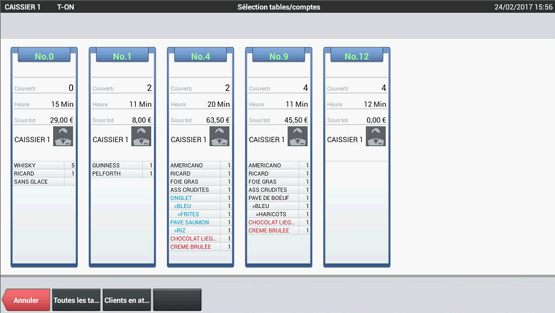The image size is (555, 313).
Task: Click T-ON indicator in top bar
Action: 66,7
